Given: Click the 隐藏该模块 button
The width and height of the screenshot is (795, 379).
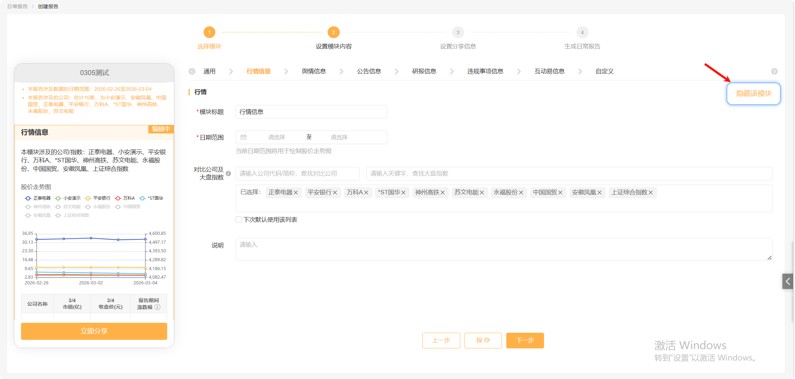Looking at the screenshot, I should click(754, 94).
